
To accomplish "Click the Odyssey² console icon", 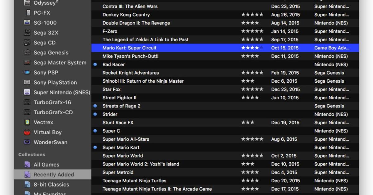I will click(x=28, y=3).
